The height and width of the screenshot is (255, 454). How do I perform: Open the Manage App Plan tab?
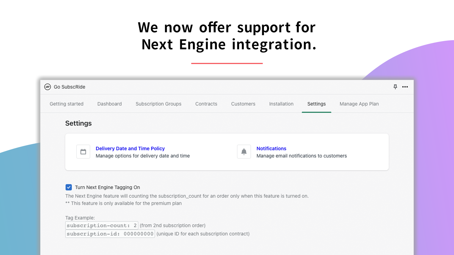(359, 104)
